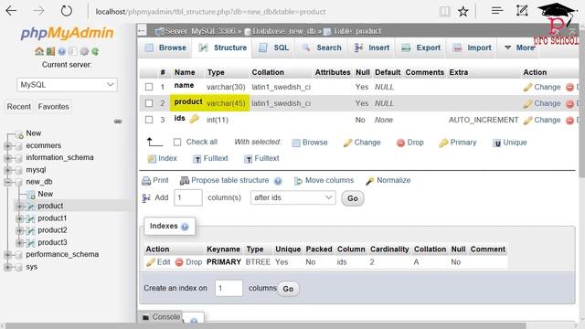Click the link chain icon above database tree
The height and width of the screenshot is (329, 585).
(x=118, y=122)
